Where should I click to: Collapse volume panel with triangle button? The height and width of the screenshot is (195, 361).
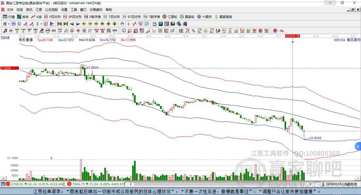(x=3, y=178)
